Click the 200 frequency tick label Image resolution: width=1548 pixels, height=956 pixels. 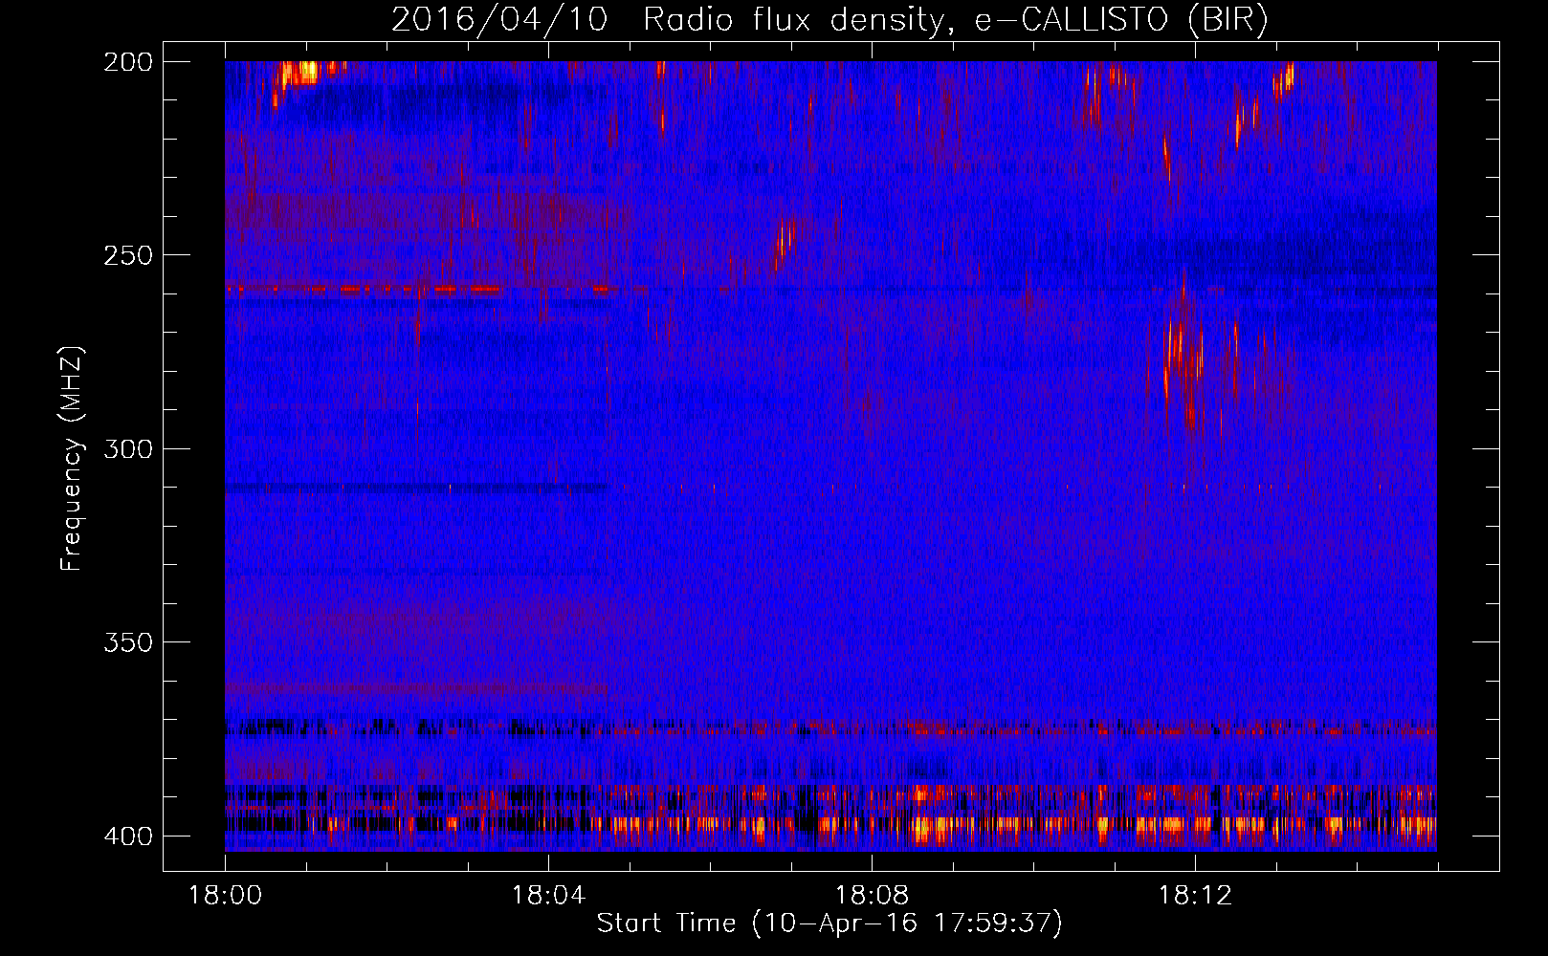127,62
